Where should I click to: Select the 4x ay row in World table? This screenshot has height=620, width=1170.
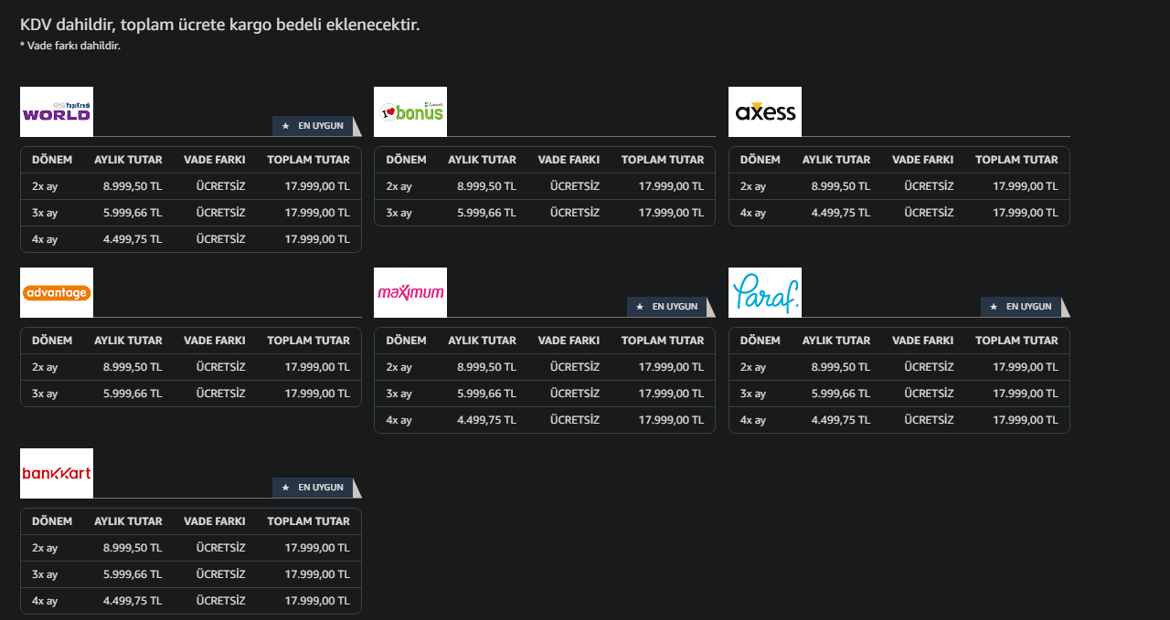click(191, 239)
